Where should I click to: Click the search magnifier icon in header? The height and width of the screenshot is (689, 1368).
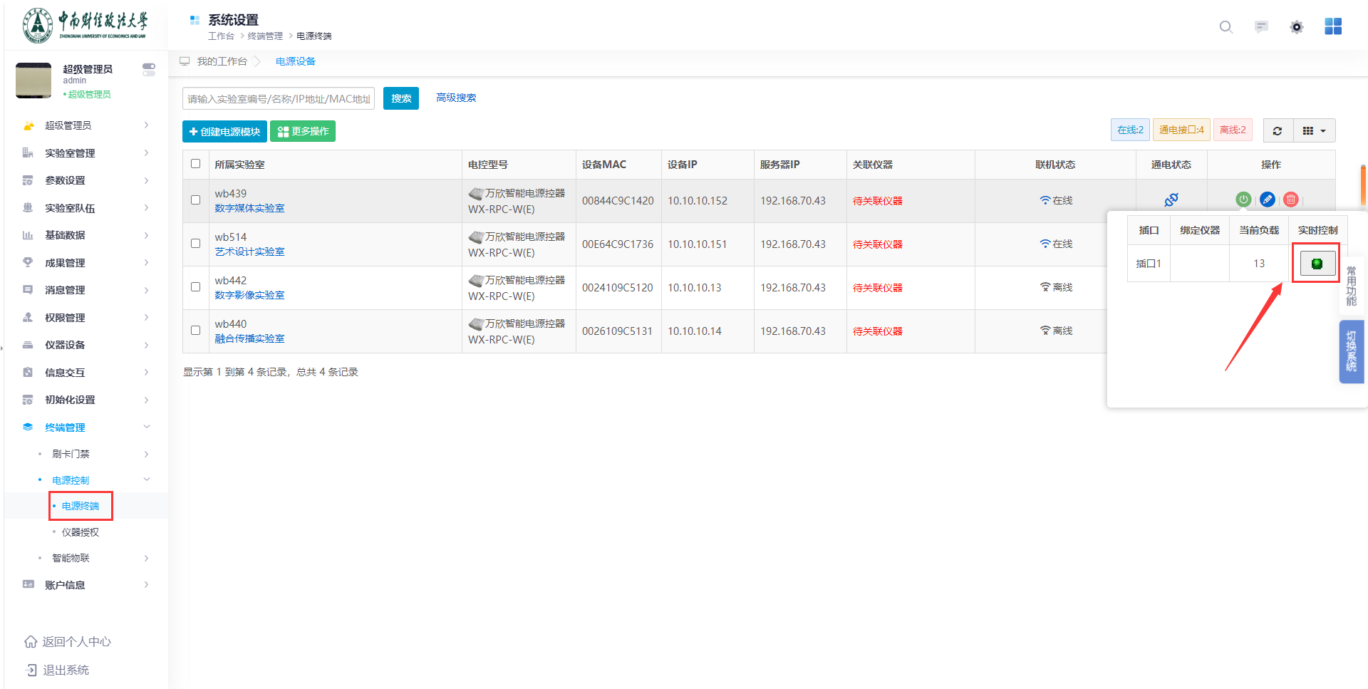(1225, 27)
